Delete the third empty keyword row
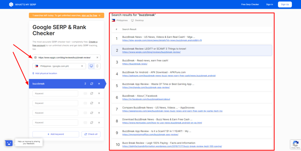This screenshot has height=151, width=301. click(99, 113)
